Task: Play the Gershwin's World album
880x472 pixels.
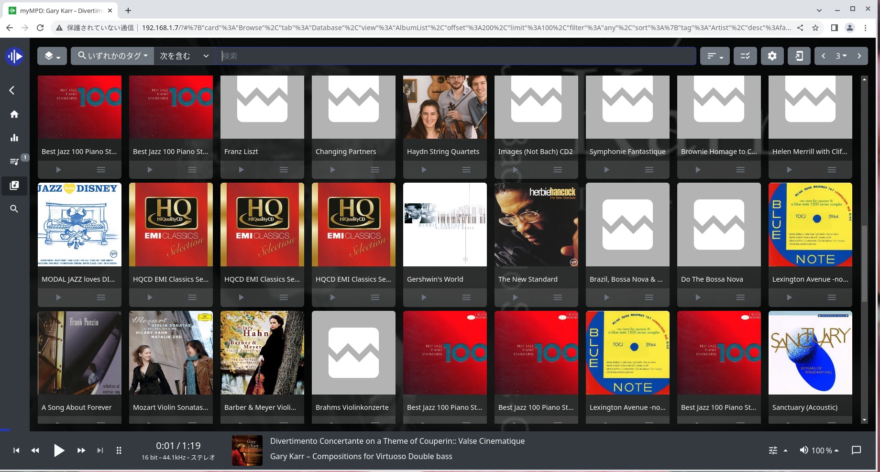Action: click(x=423, y=297)
